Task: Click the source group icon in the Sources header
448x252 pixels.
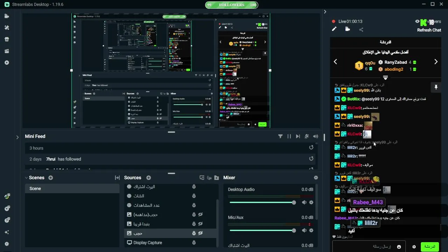Action: coord(202,178)
